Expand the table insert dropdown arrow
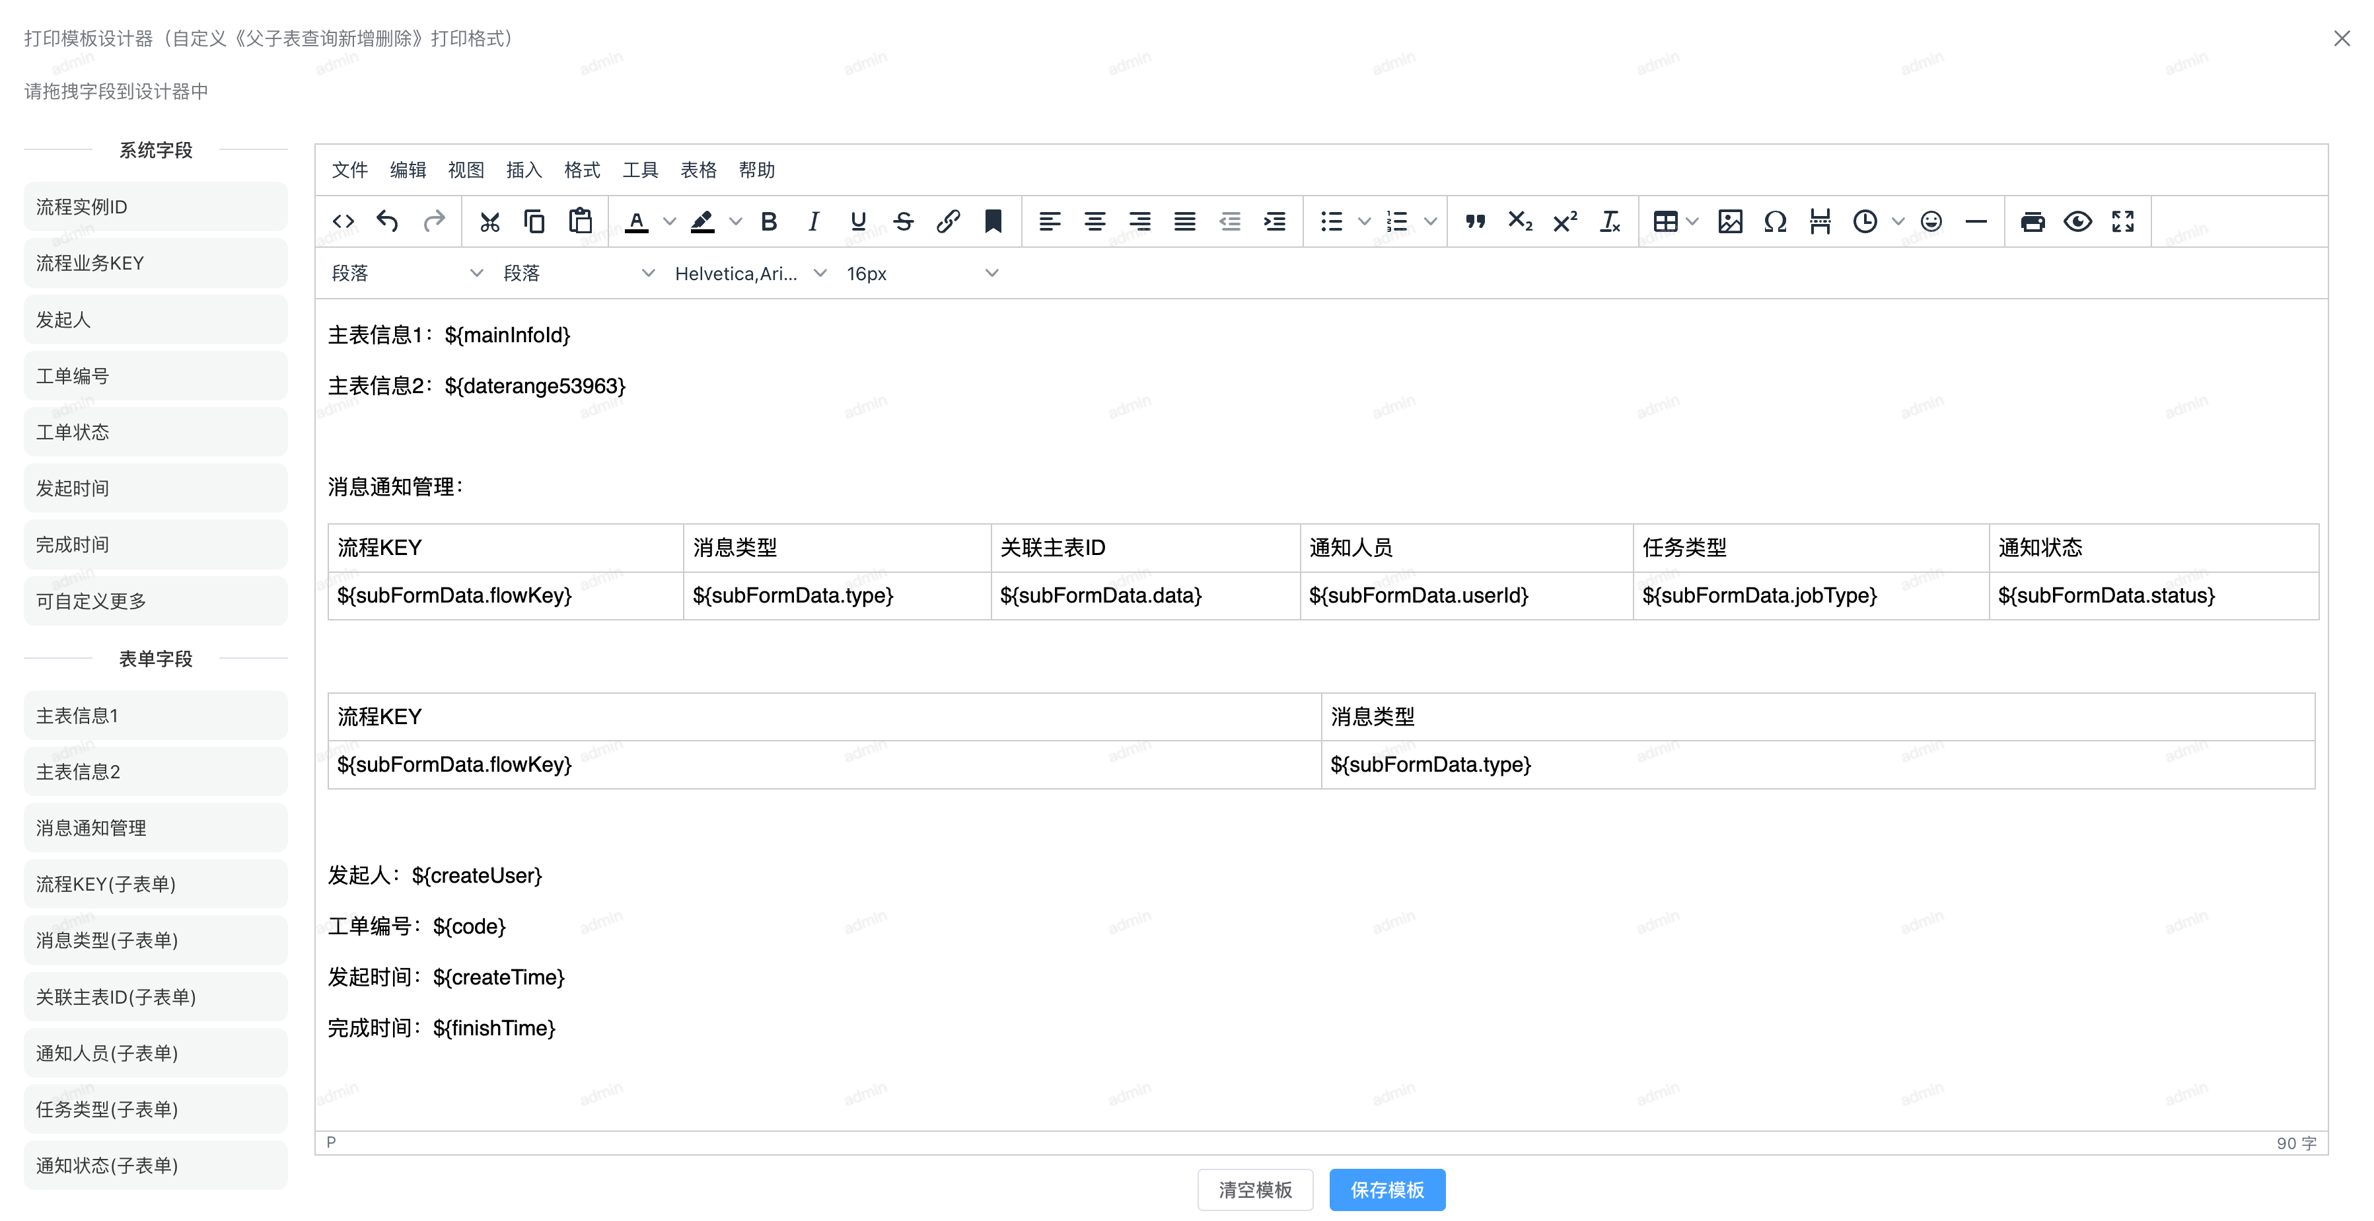The height and width of the screenshot is (1221, 2374). tap(1692, 221)
